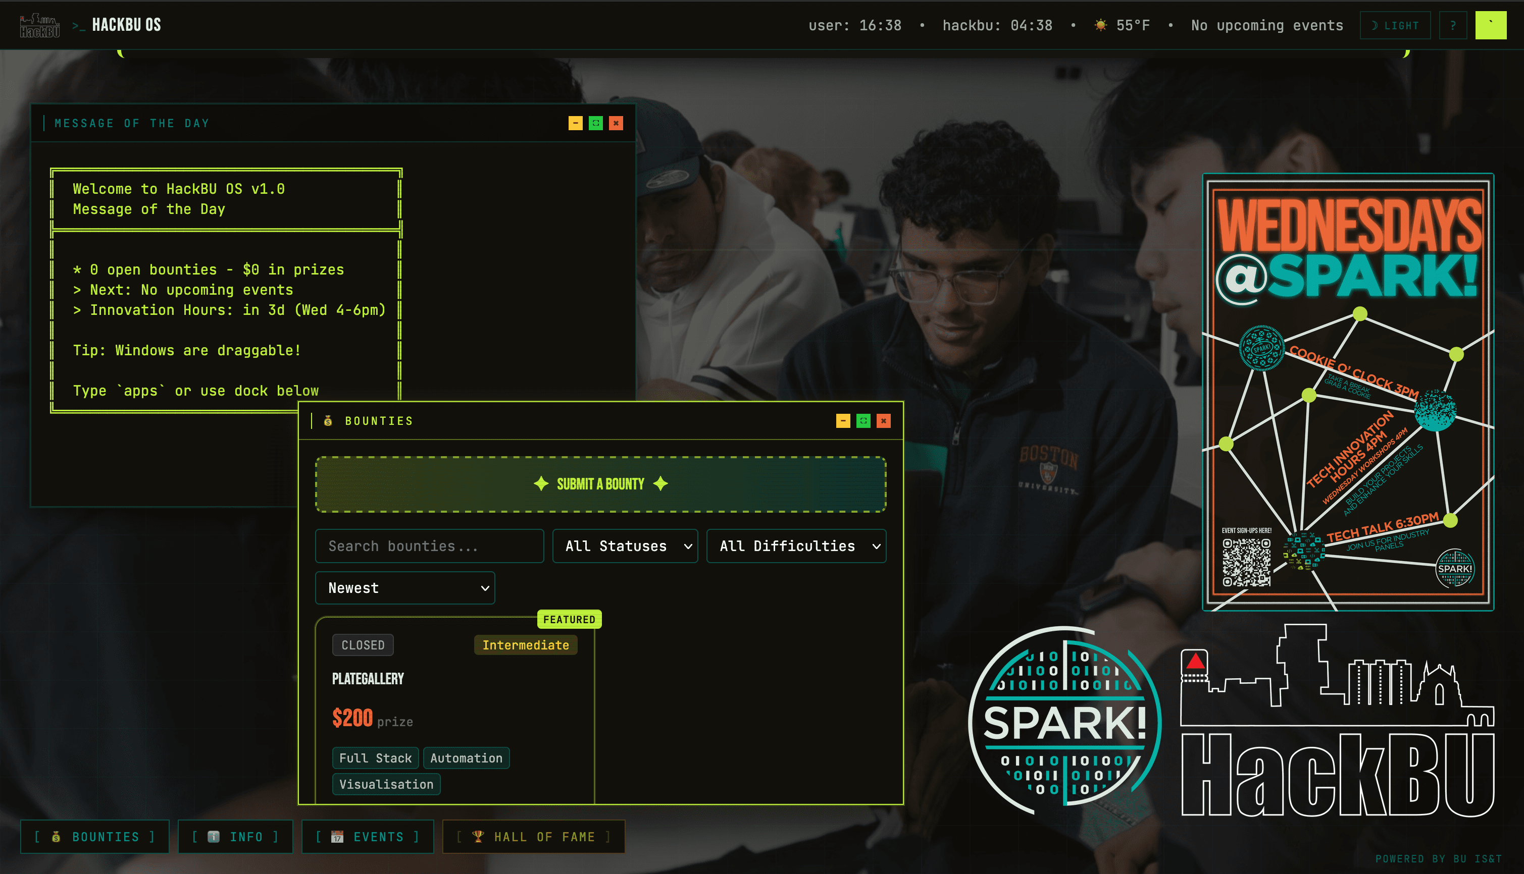Click the 'user: 16:38' clock text

tap(855, 25)
